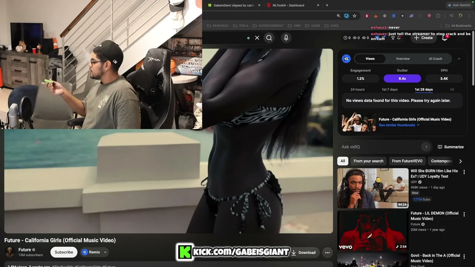Image resolution: width=475 pixels, height=267 pixels.
Task: Clear the YouTube search box with X
Action: click(x=257, y=37)
